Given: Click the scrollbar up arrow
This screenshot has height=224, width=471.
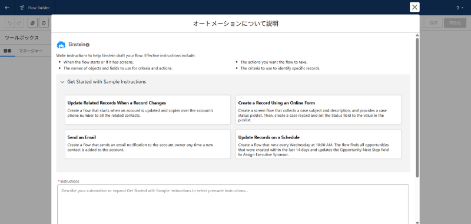Looking at the screenshot, I should coord(417,35).
